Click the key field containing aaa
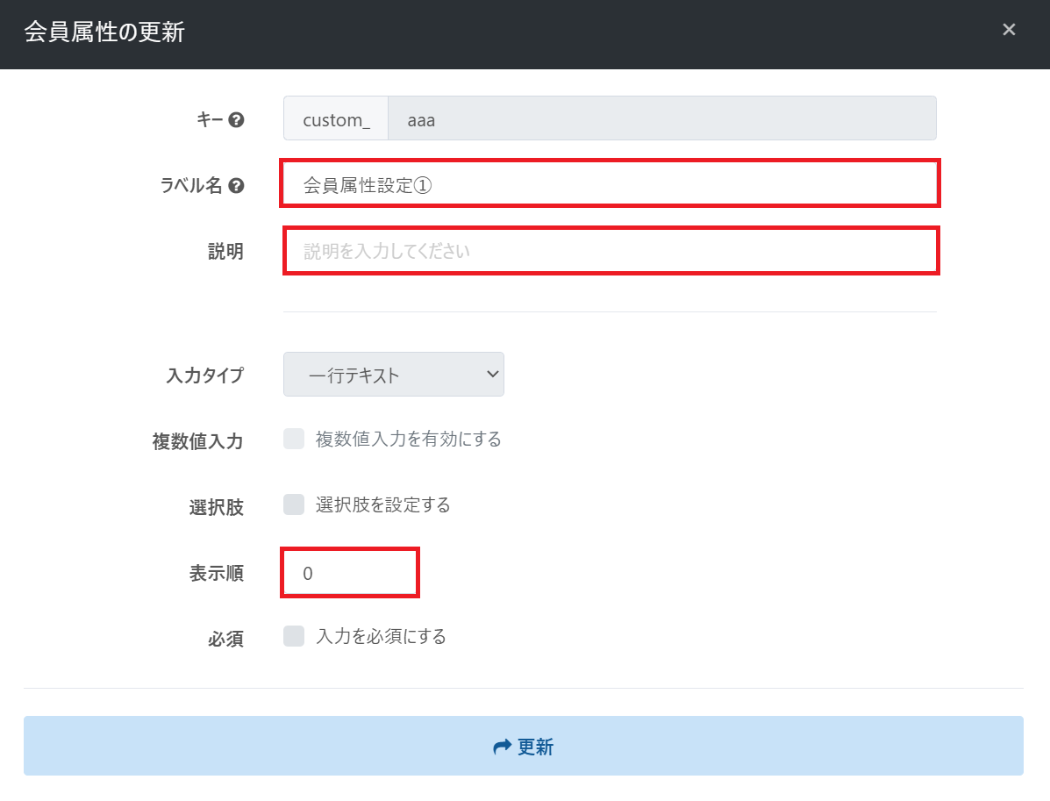The height and width of the screenshot is (801, 1050). pyautogui.click(x=661, y=119)
